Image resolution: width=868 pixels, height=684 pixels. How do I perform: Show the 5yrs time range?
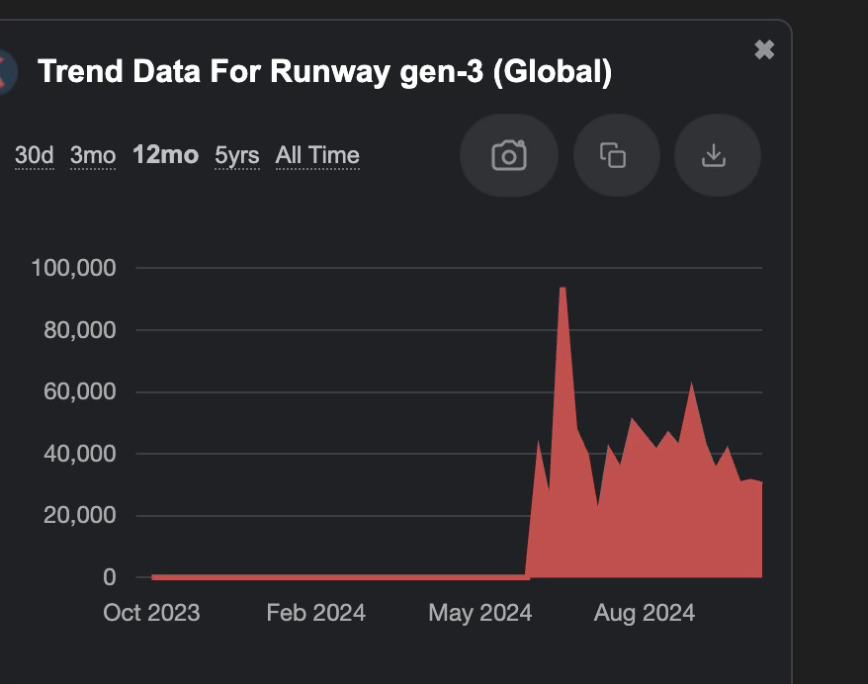[x=237, y=155]
